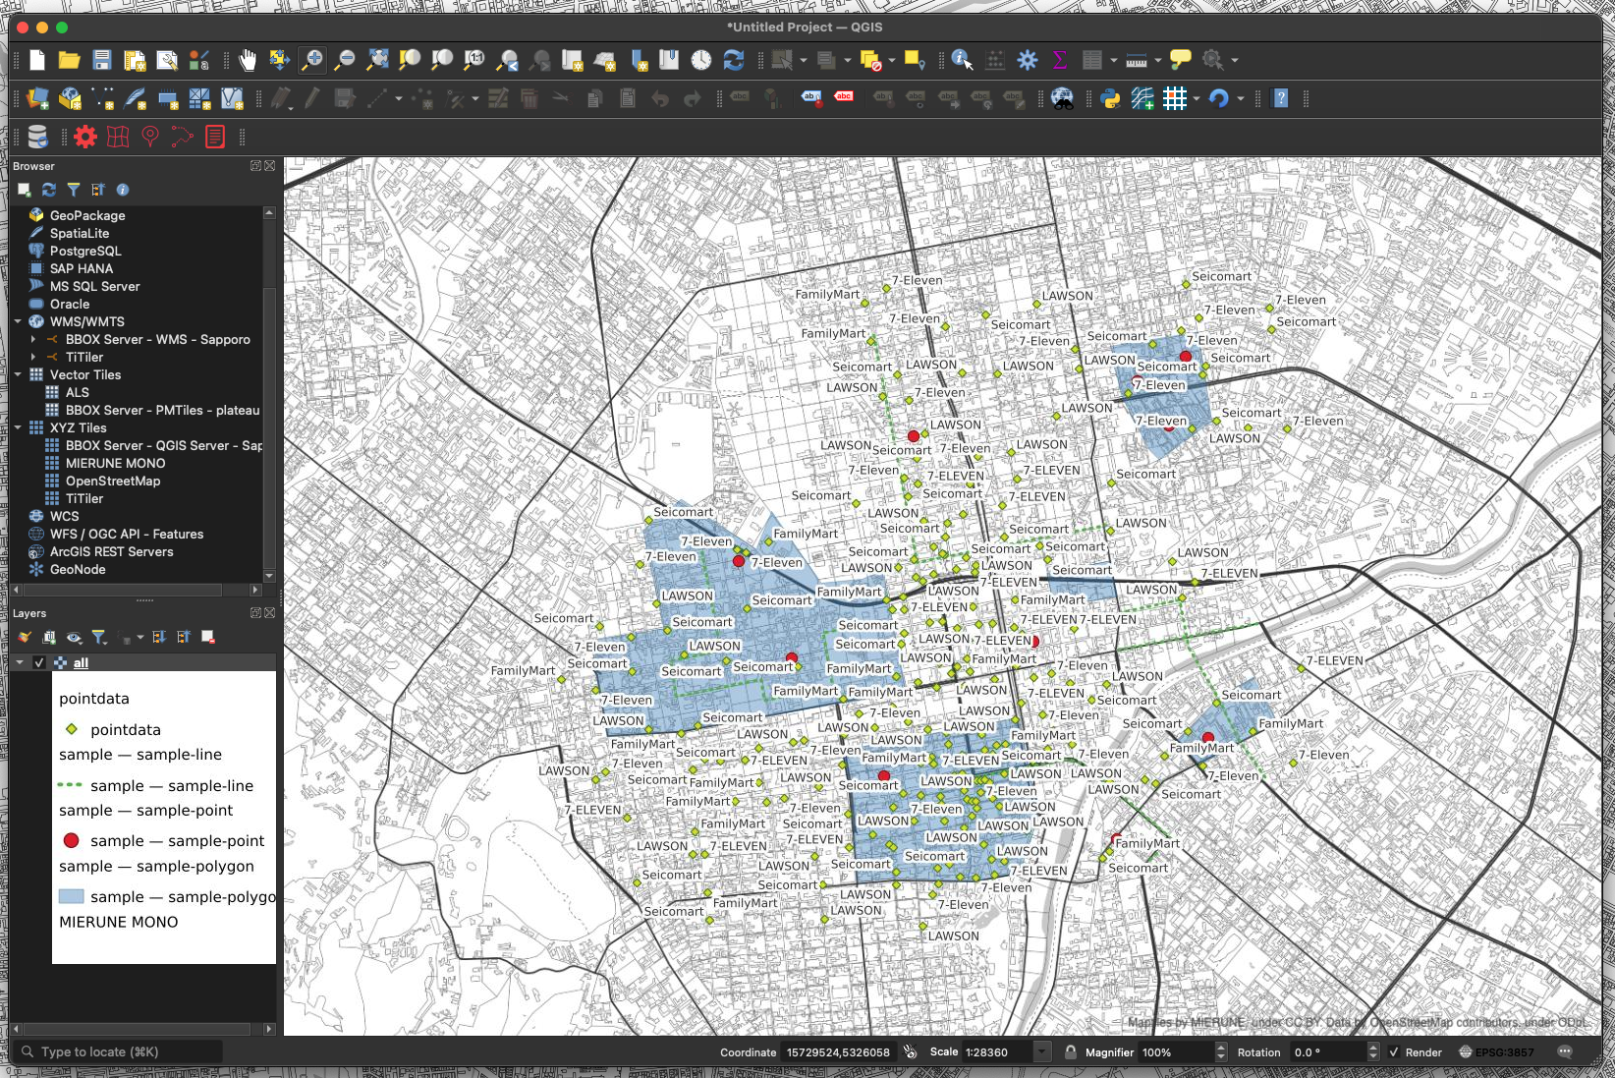
Task: Open the scale dropdown arrow
Action: click(1041, 1051)
